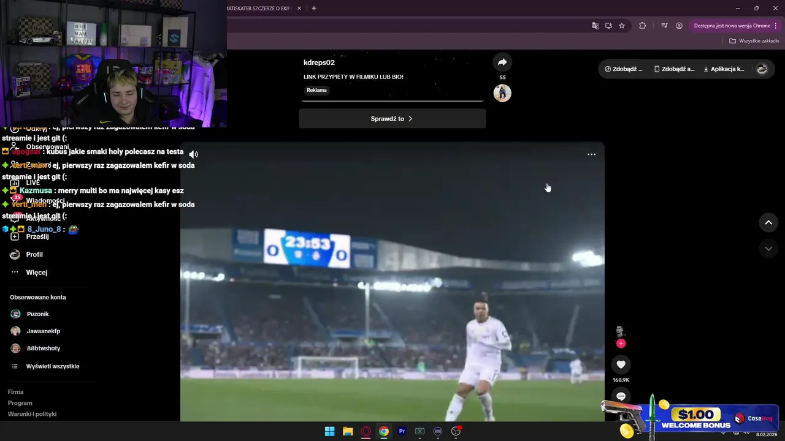This screenshot has height=441, width=785.
Task: Open the Chrome extensions puzzle icon
Action: (642, 26)
